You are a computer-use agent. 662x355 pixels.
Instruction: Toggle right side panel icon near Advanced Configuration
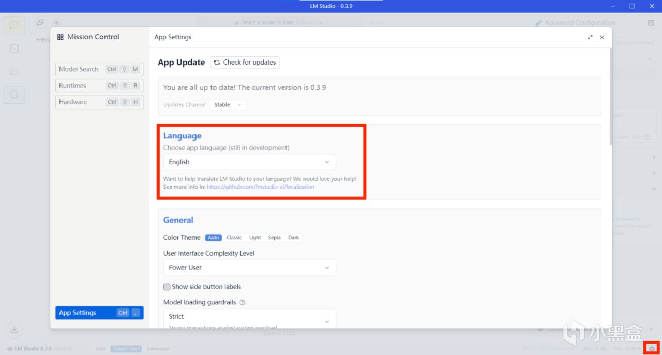coord(651,23)
